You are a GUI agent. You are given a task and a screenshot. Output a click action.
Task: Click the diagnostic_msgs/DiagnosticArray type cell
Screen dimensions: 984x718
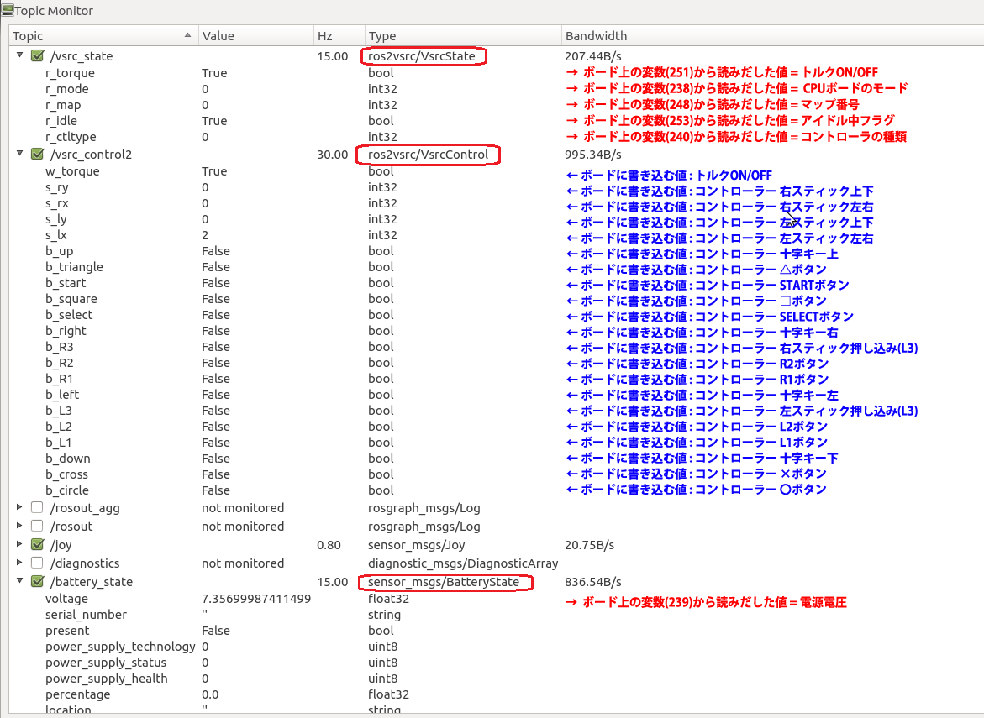click(463, 563)
